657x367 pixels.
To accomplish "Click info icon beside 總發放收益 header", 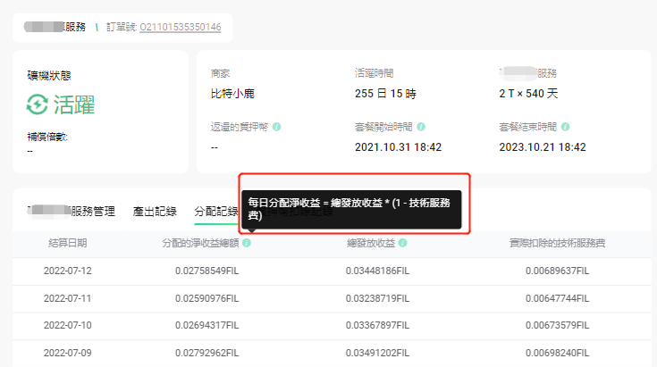I will click(x=403, y=243).
